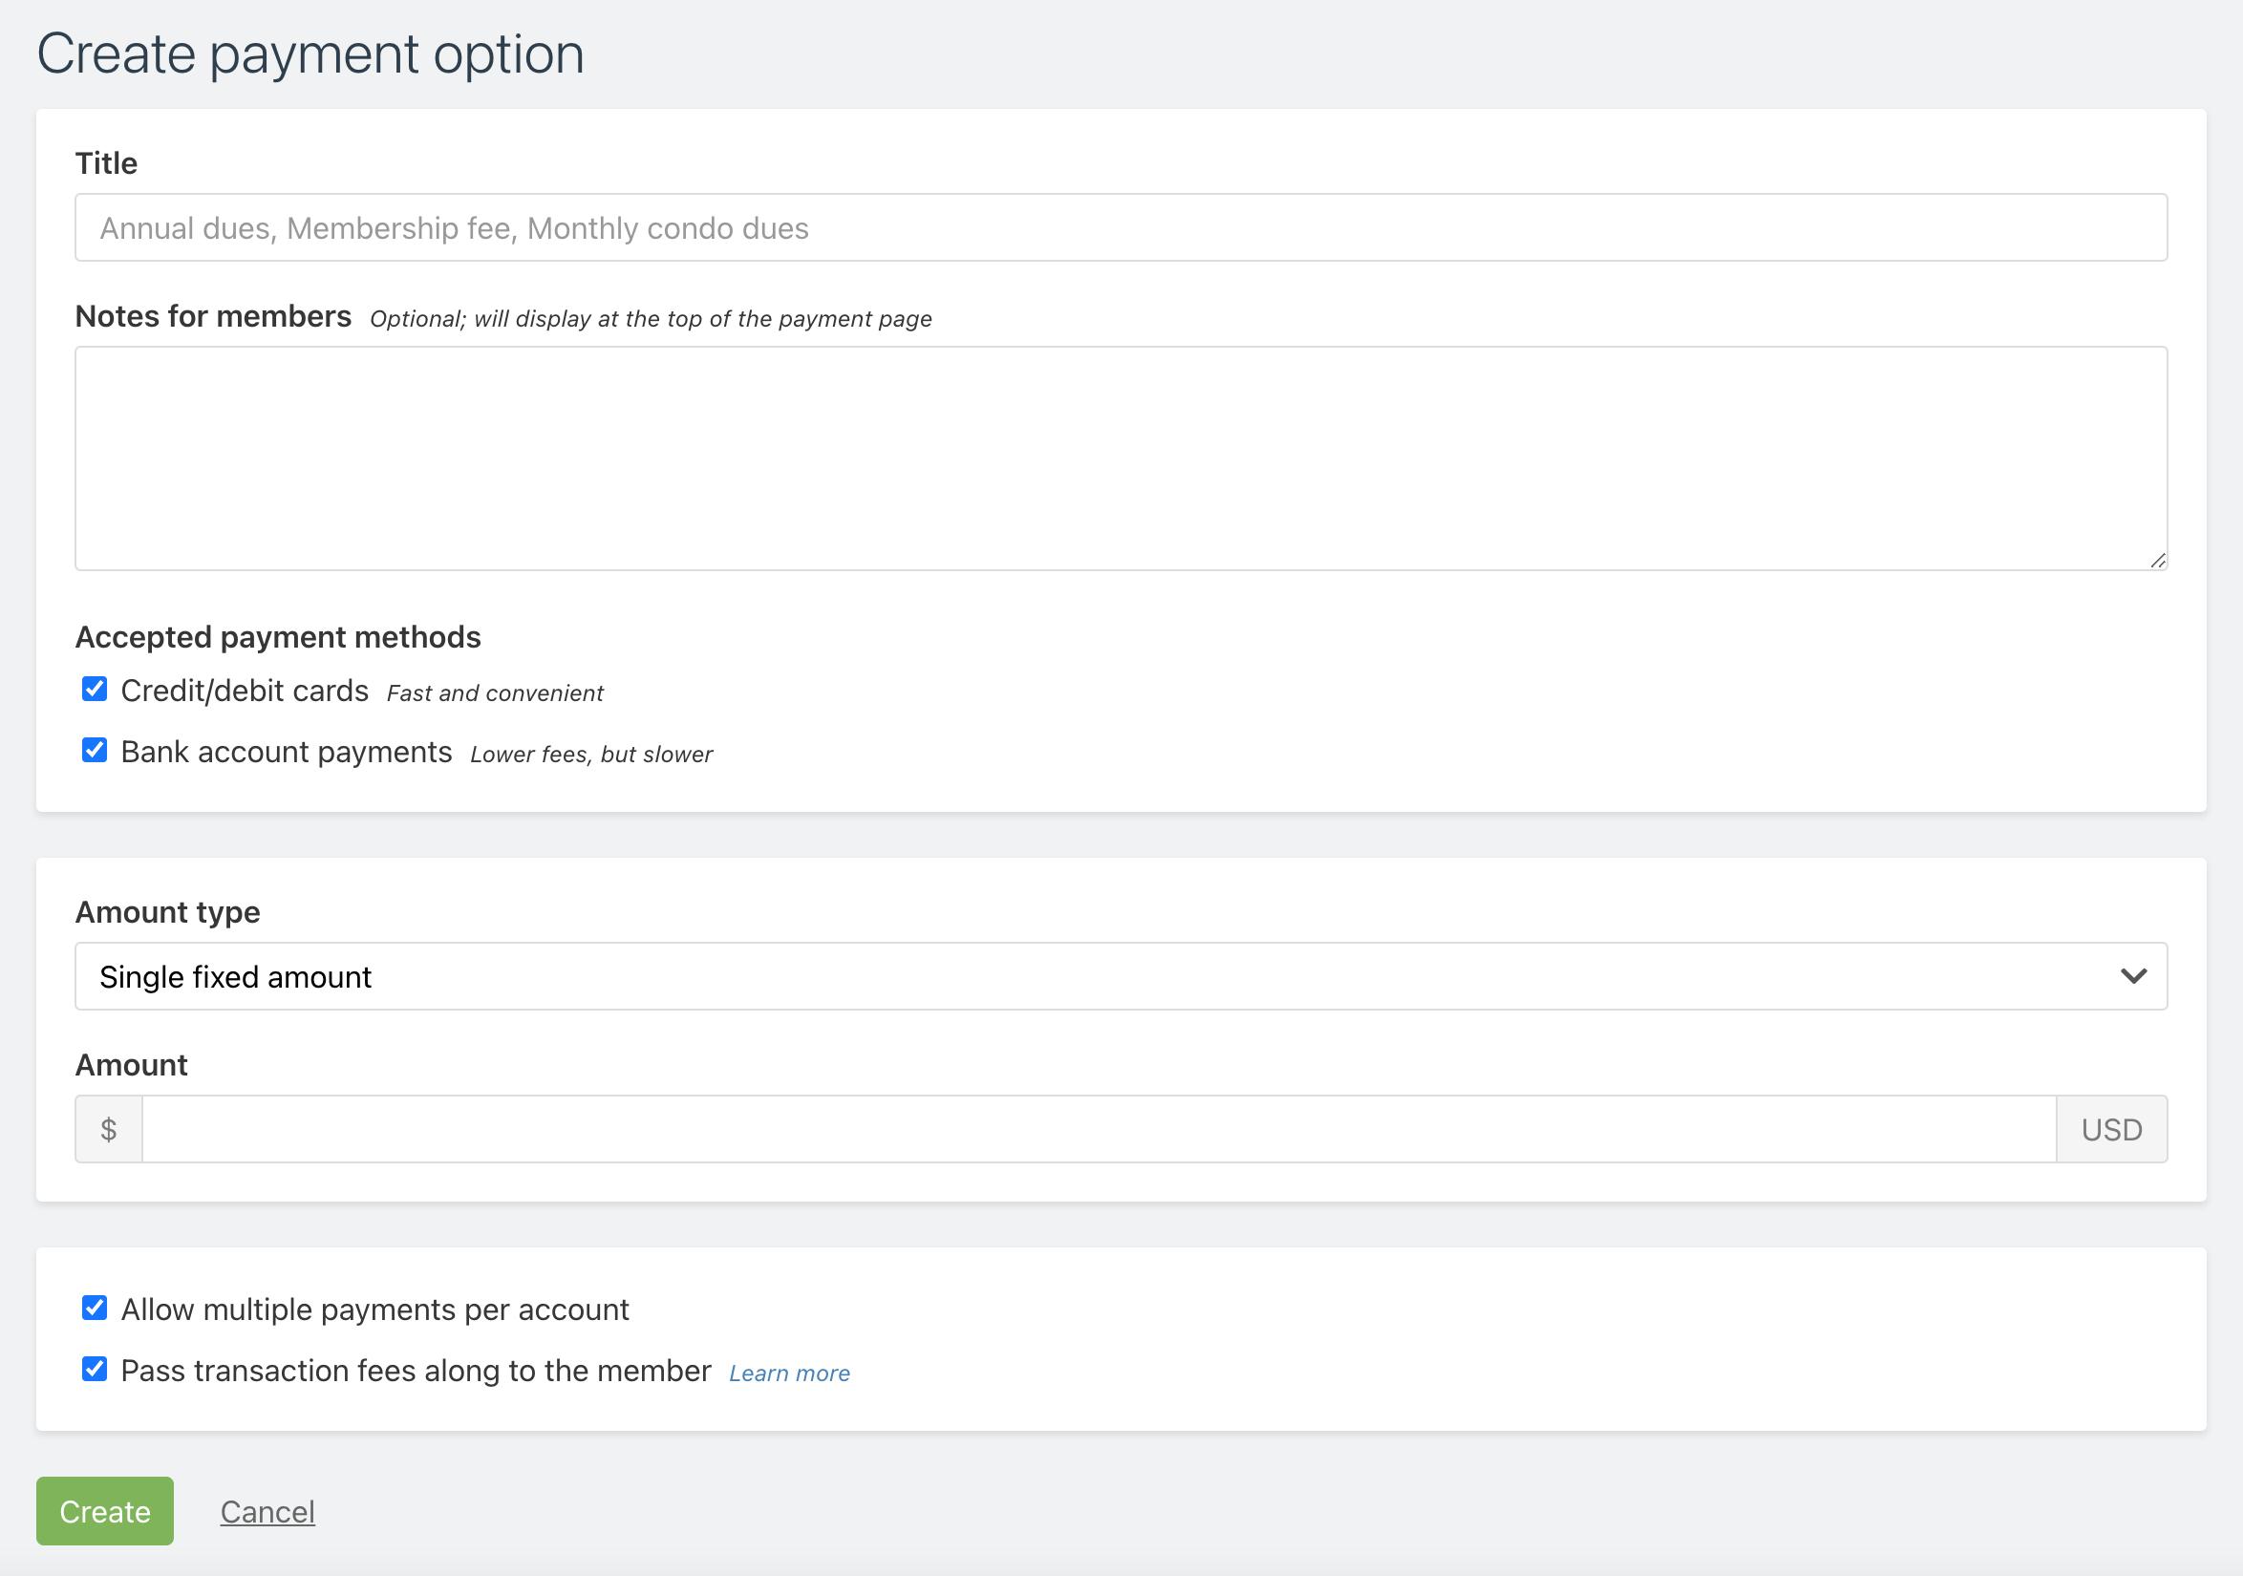
Task: Open the Learn more link
Action: pos(788,1372)
